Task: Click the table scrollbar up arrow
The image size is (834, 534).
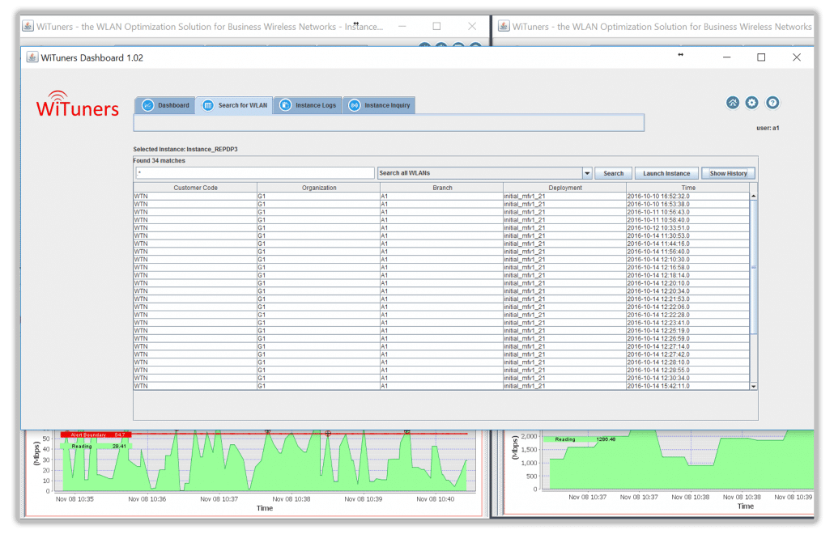Action: pyautogui.click(x=754, y=196)
